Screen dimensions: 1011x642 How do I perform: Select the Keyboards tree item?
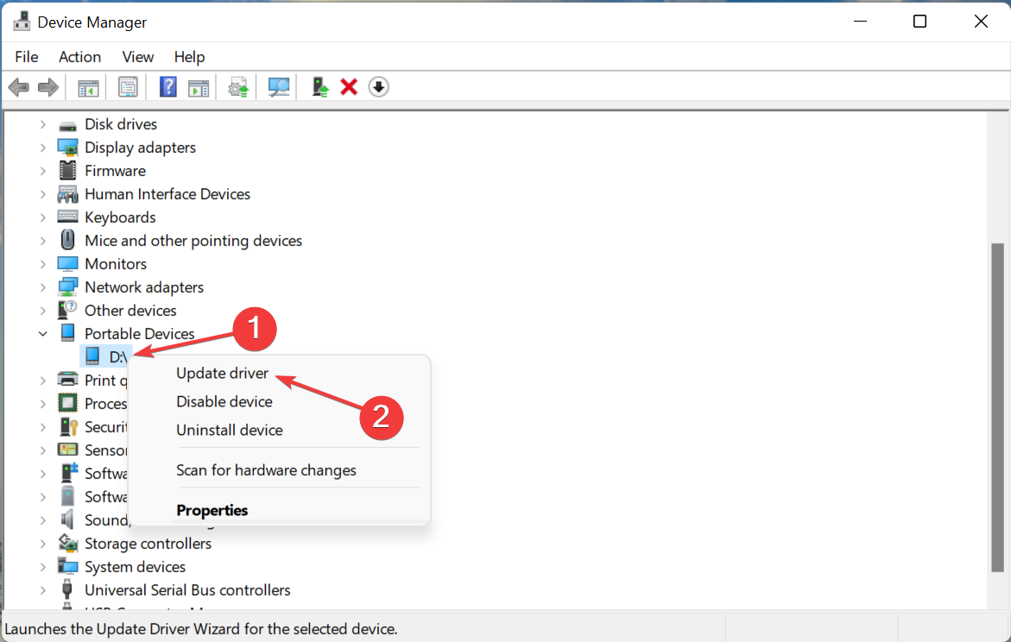pyautogui.click(x=120, y=217)
